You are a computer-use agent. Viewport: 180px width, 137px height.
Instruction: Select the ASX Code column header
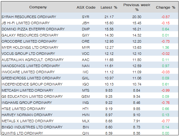click(x=86, y=7)
